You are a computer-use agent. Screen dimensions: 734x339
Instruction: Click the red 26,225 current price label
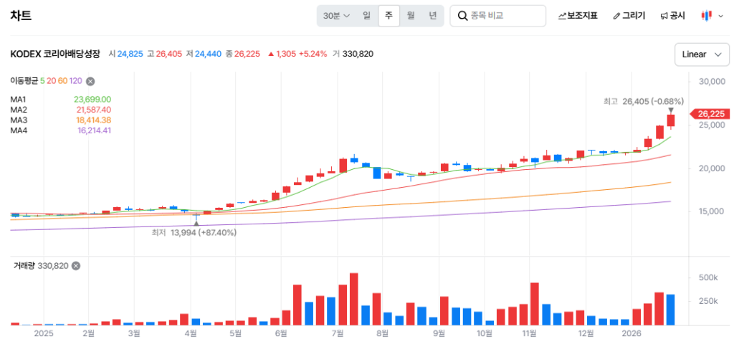(x=711, y=114)
